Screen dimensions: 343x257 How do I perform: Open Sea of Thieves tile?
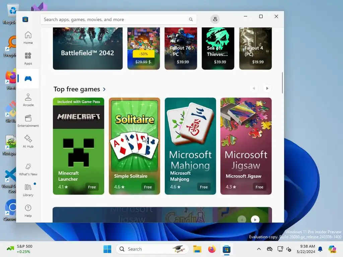tap(218, 49)
